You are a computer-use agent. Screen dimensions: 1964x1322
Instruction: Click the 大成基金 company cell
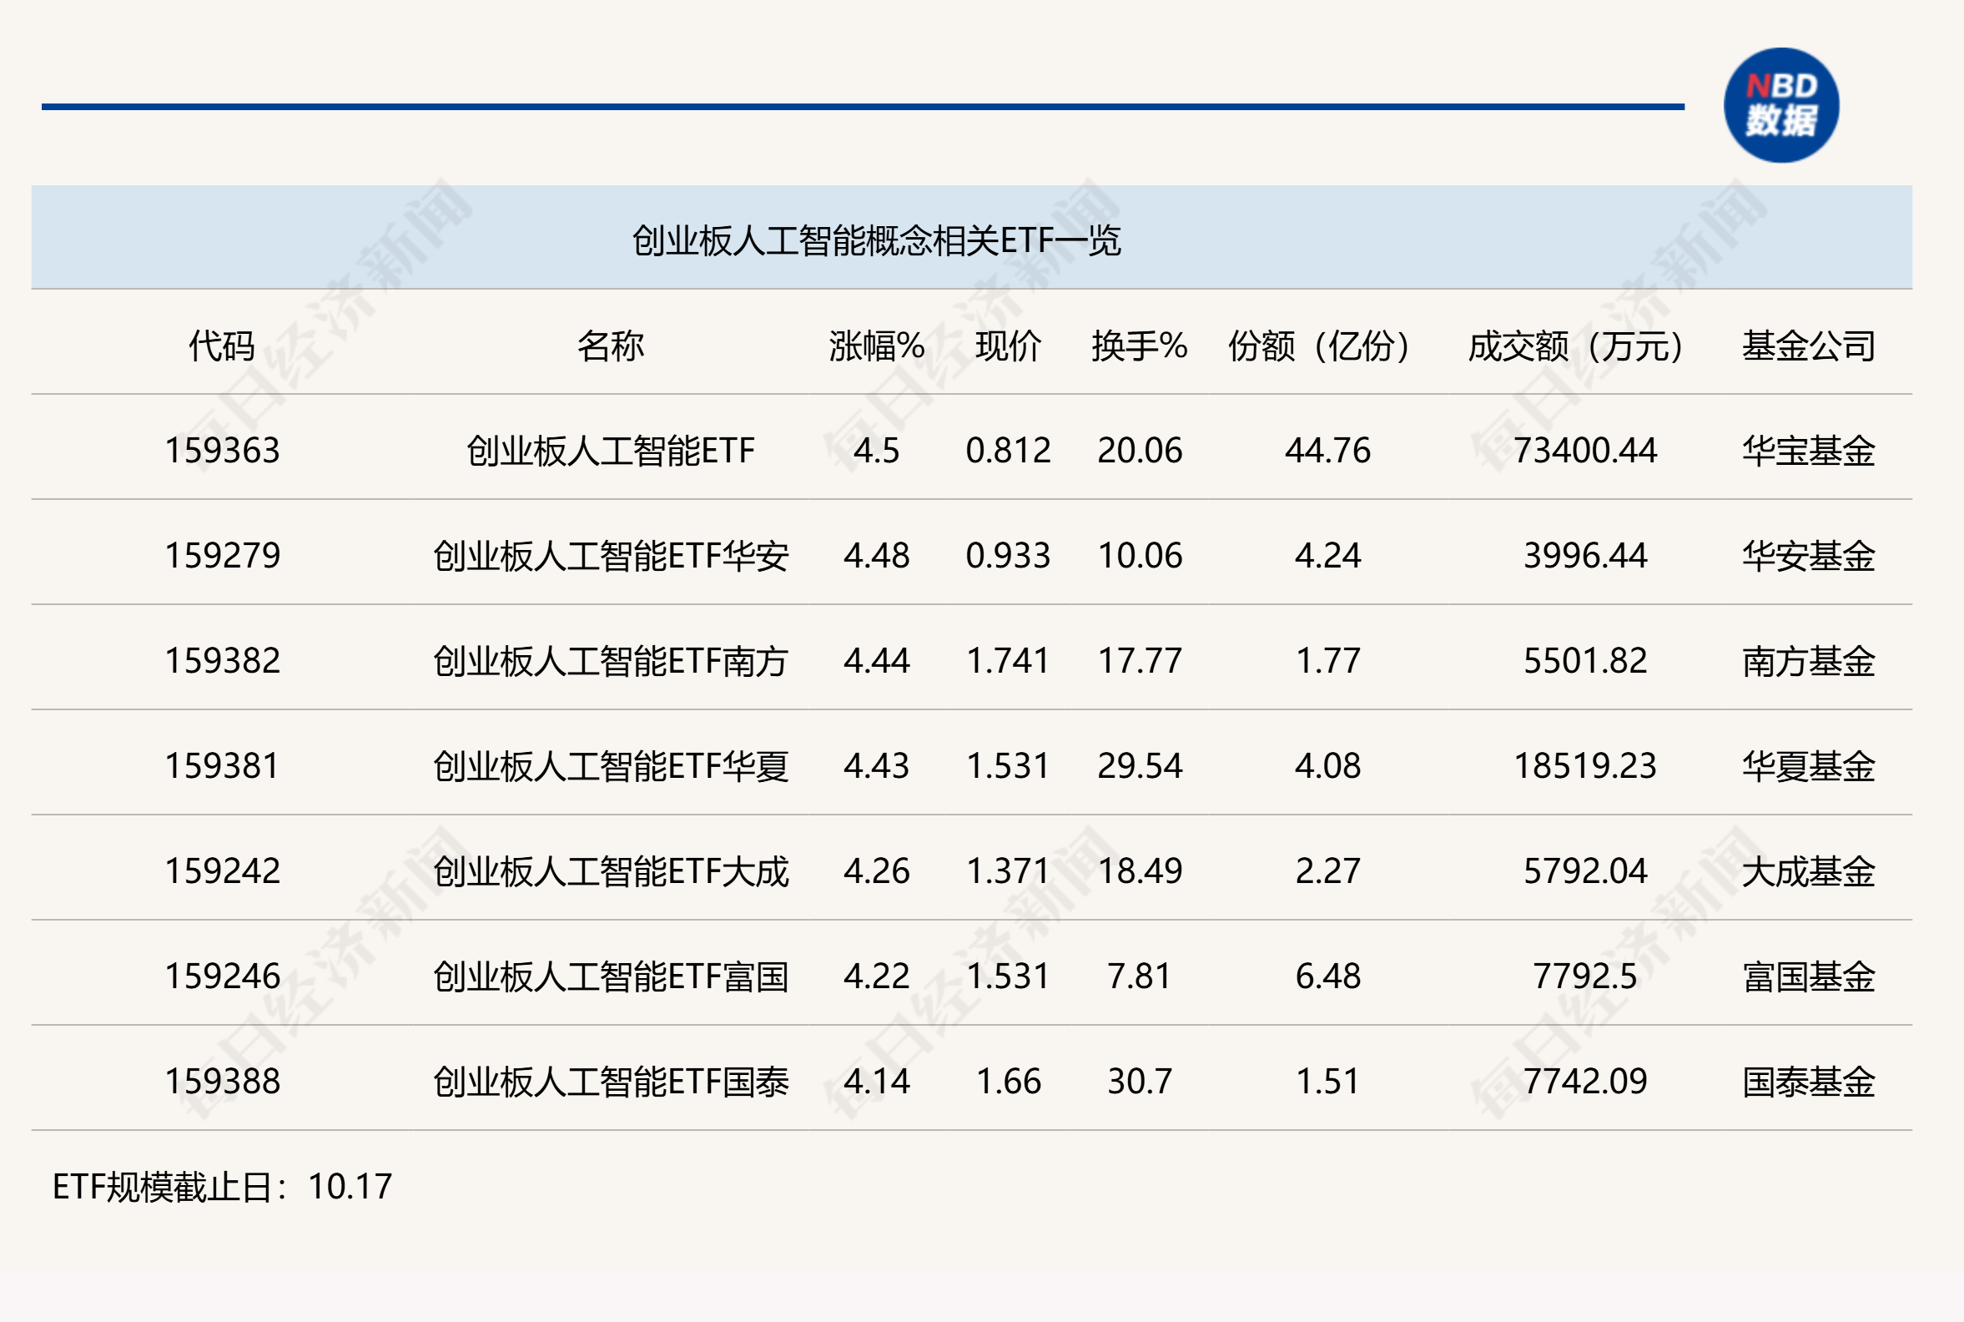(x=1808, y=871)
